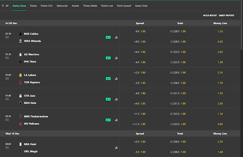This screenshot has width=243, height=157.
Task: Bet Timberwolves -11.5 spread at 1.90
Action: click(139, 114)
